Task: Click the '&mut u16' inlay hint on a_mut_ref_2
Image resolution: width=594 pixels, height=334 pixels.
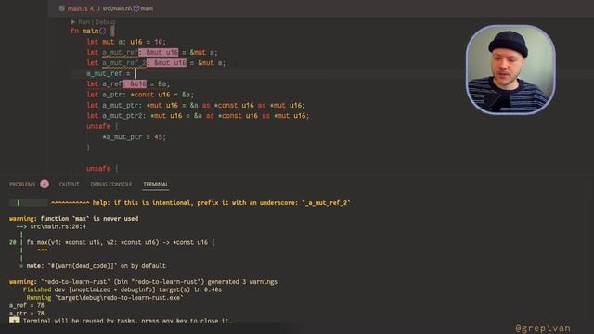Action: tap(166, 63)
